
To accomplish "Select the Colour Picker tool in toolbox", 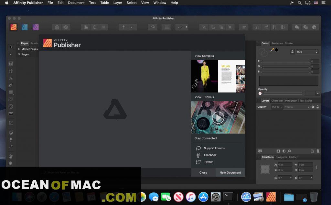I will [11, 147].
